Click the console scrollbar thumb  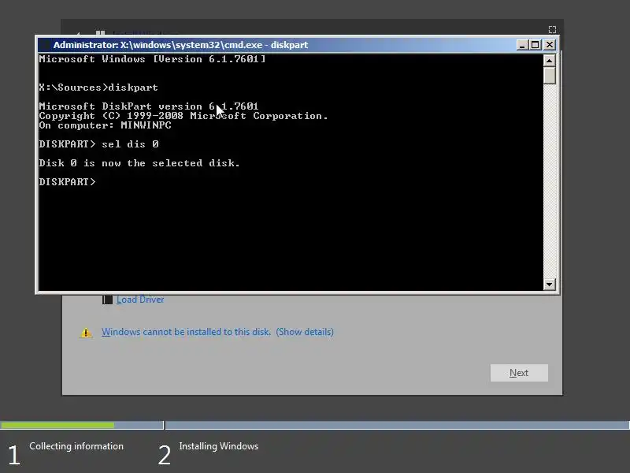(549, 75)
